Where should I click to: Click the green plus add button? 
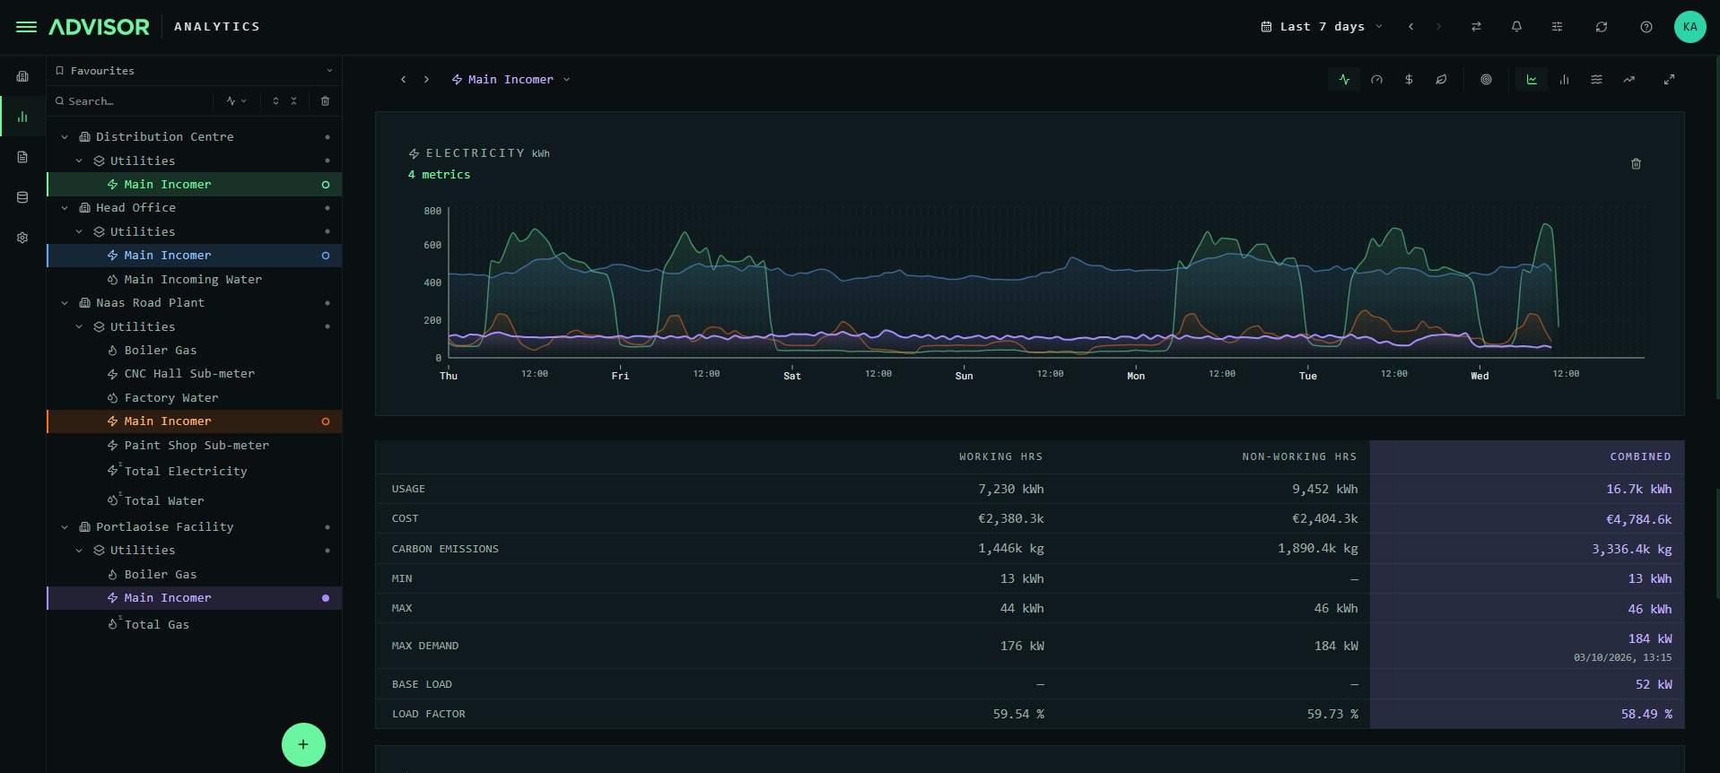[x=303, y=744]
